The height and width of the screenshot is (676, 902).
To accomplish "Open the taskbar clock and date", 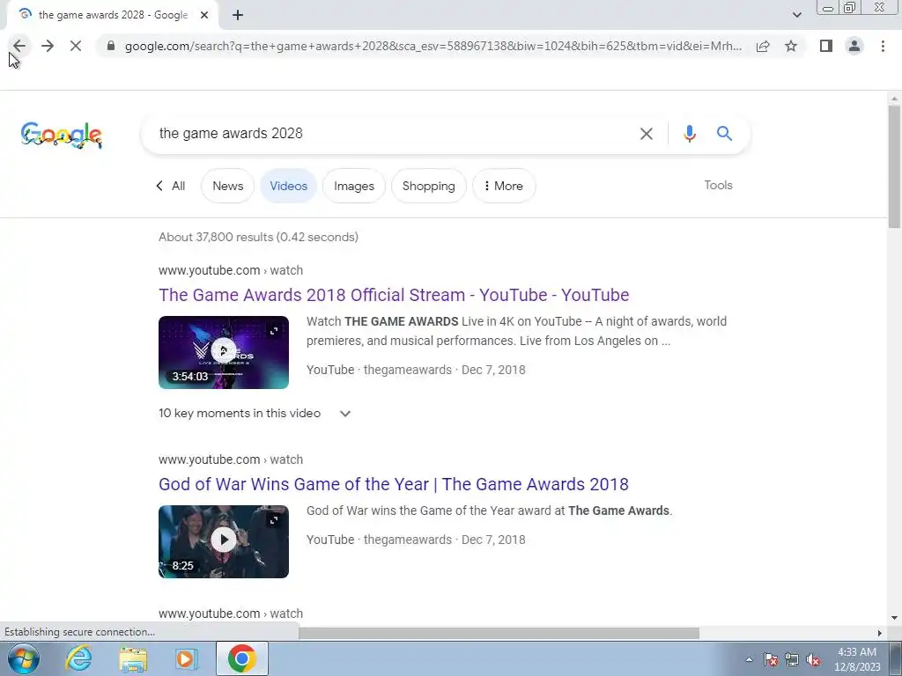I will coord(857,659).
